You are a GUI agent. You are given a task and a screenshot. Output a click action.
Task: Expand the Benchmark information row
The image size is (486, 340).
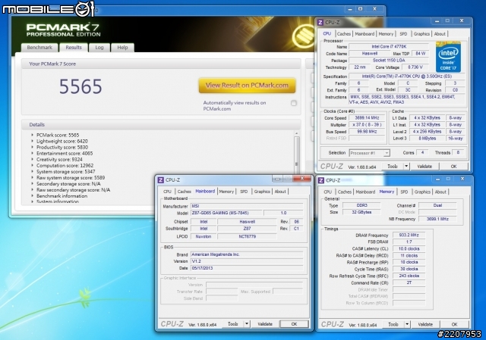point(32,196)
